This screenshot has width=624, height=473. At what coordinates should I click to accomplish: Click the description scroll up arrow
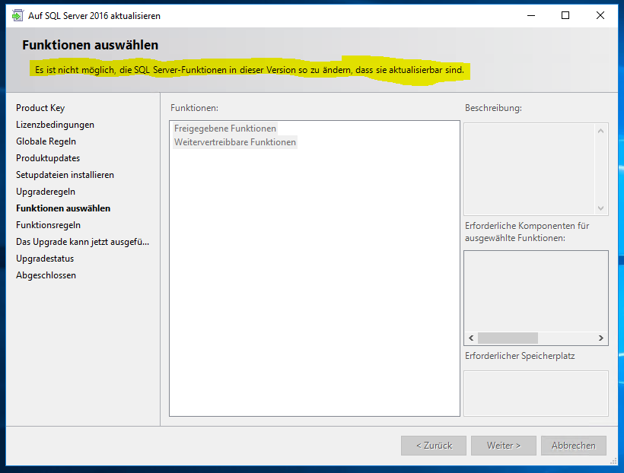click(x=600, y=131)
